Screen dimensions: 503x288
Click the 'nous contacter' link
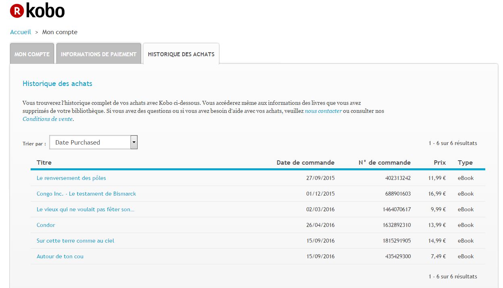click(323, 111)
